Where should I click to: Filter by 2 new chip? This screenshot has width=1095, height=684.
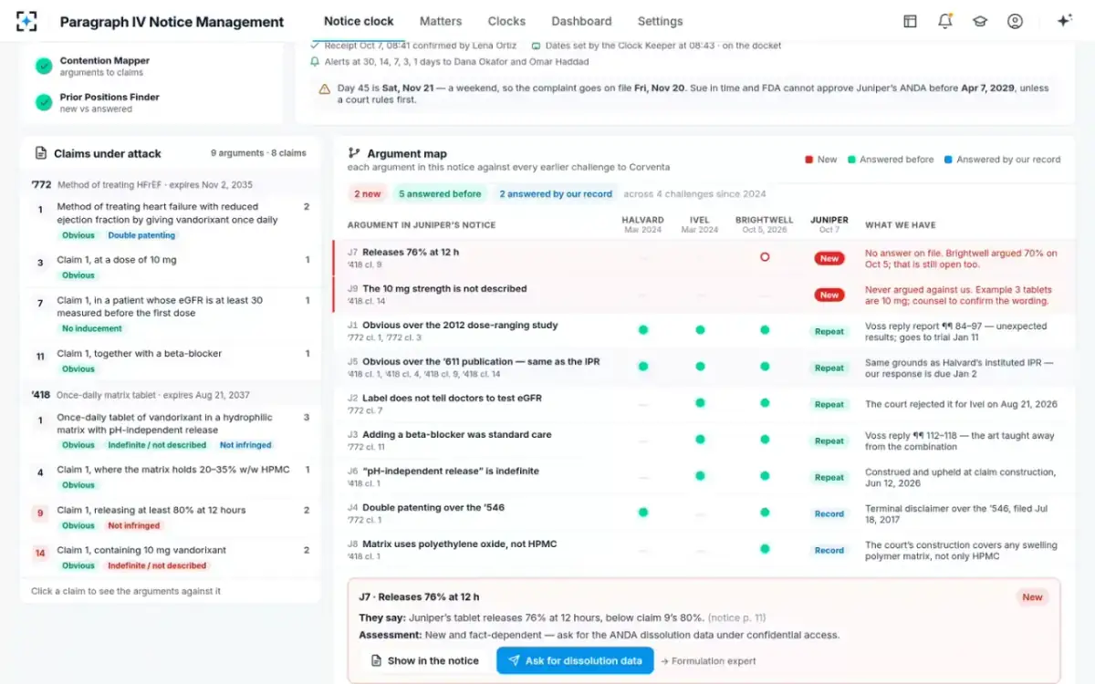(367, 193)
